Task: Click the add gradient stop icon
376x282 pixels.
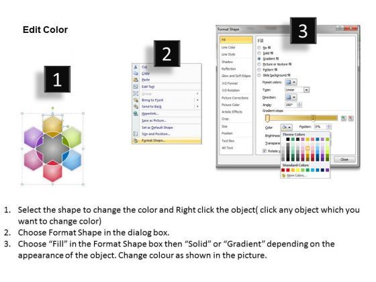Action: tap(344, 118)
